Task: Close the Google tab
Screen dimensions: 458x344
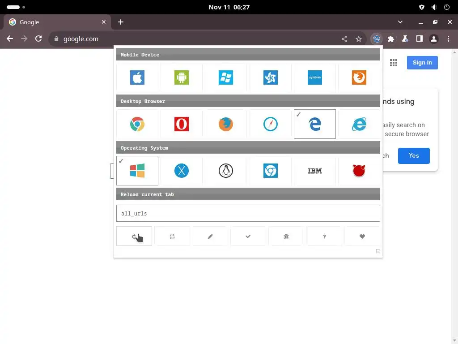Action: (104, 22)
